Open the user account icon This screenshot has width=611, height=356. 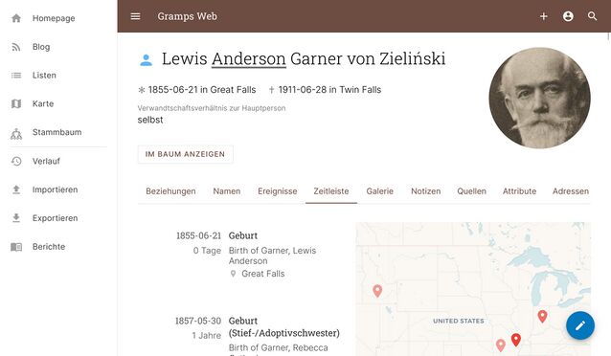pos(568,16)
